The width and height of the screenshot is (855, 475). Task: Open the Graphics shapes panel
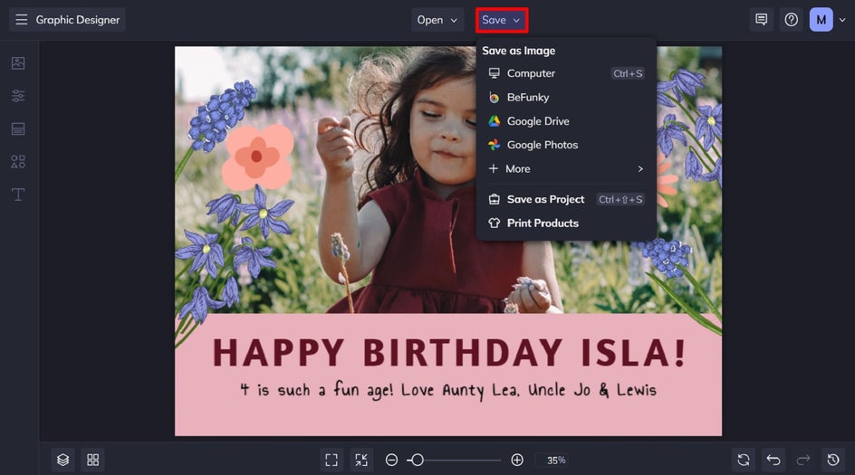coord(18,161)
